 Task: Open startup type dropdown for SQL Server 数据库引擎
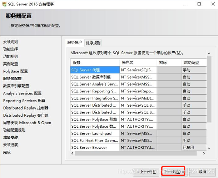tap(194, 77)
